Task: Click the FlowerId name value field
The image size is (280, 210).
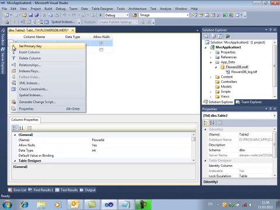Action: 141,140
